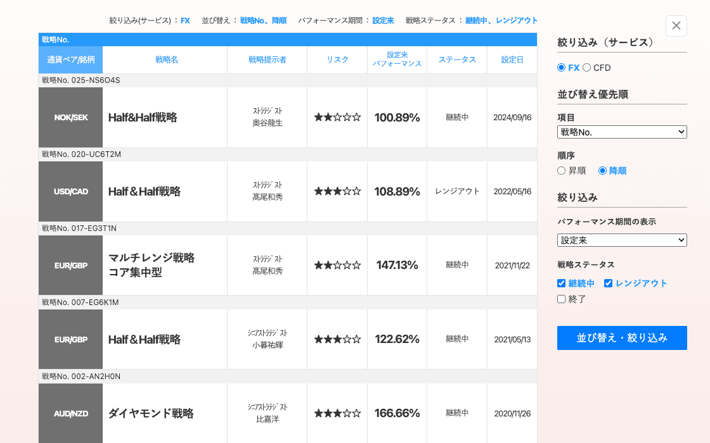Select the FX service radio button
710x443 pixels.
coord(561,68)
